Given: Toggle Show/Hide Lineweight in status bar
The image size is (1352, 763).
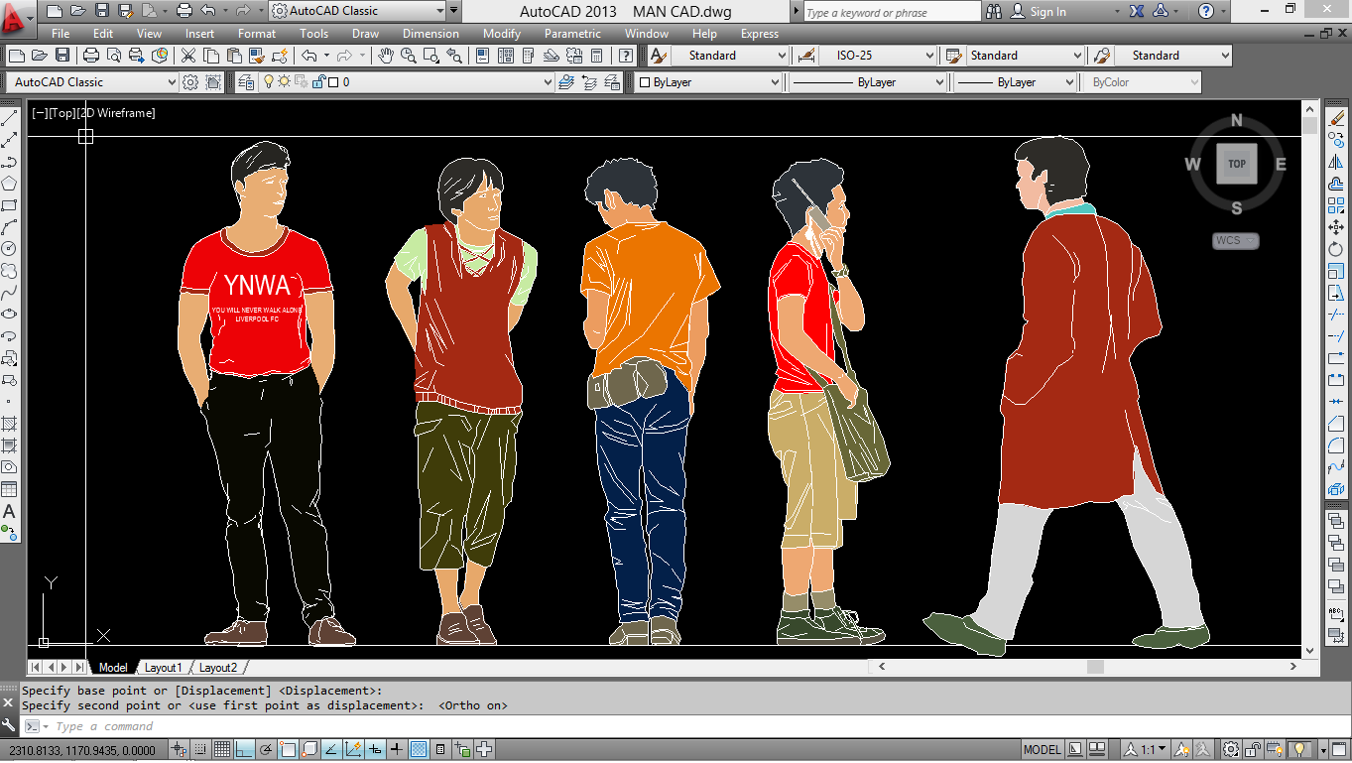Looking at the screenshot, I should click(396, 749).
